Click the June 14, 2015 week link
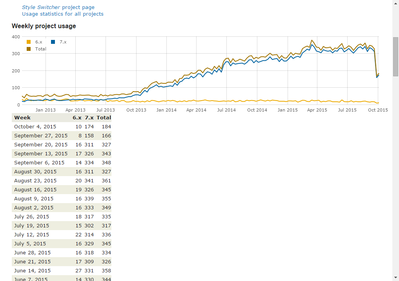Image resolution: width=399 pixels, height=281 pixels. [x=32, y=270]
